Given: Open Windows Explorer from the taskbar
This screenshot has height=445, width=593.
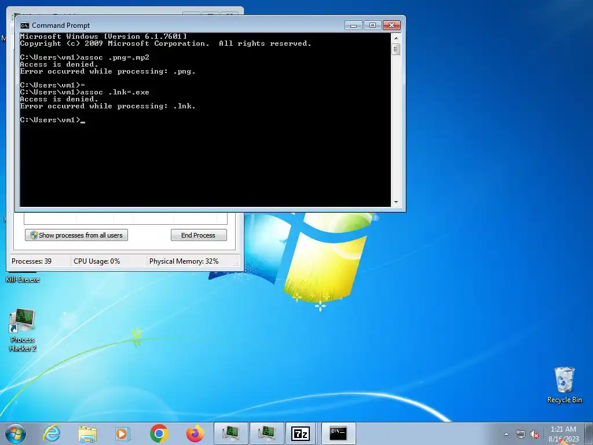Looking at the screenshot, I should 87,433.
